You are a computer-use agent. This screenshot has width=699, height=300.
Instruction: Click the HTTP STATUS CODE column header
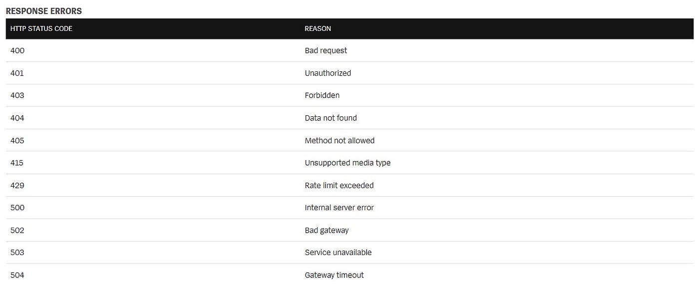click(41, 29)
